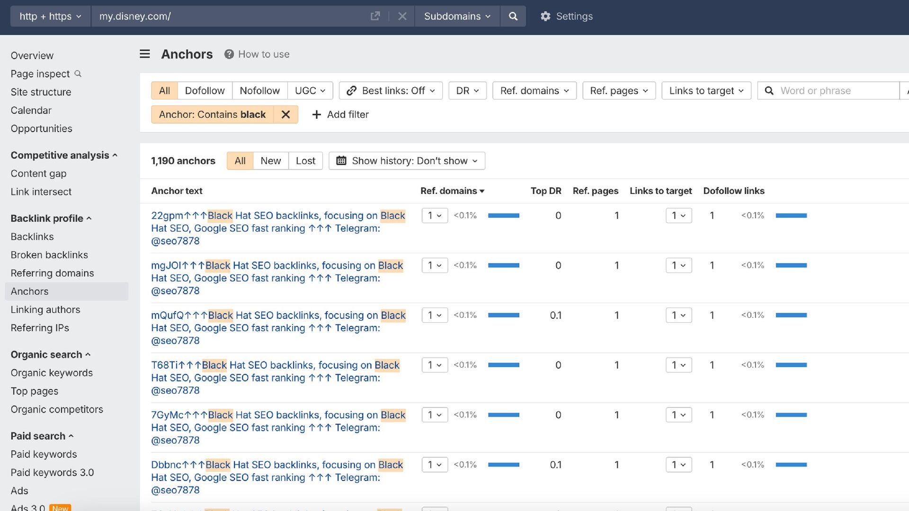909x511 pixels.
Task: Click the plus icon to Add filter
Action: [317, 115]
